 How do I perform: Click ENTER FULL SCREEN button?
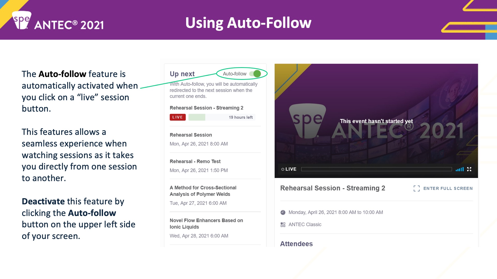pos(443,188)
